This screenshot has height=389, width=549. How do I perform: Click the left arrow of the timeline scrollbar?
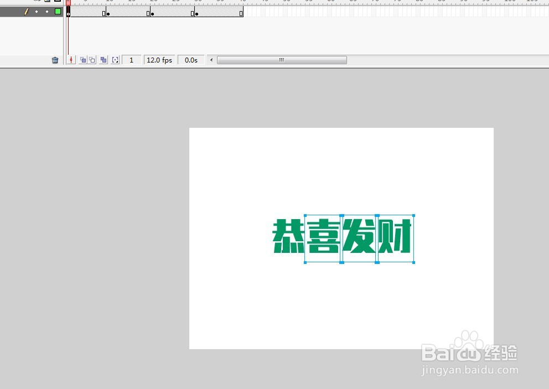point(211,60)
